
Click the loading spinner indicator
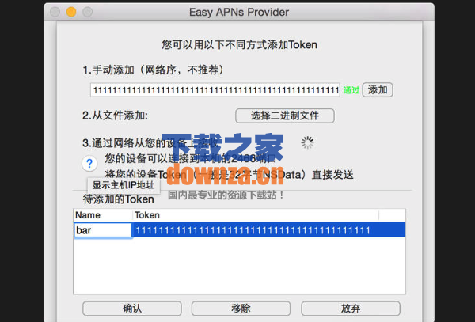(x=307, y=142)
